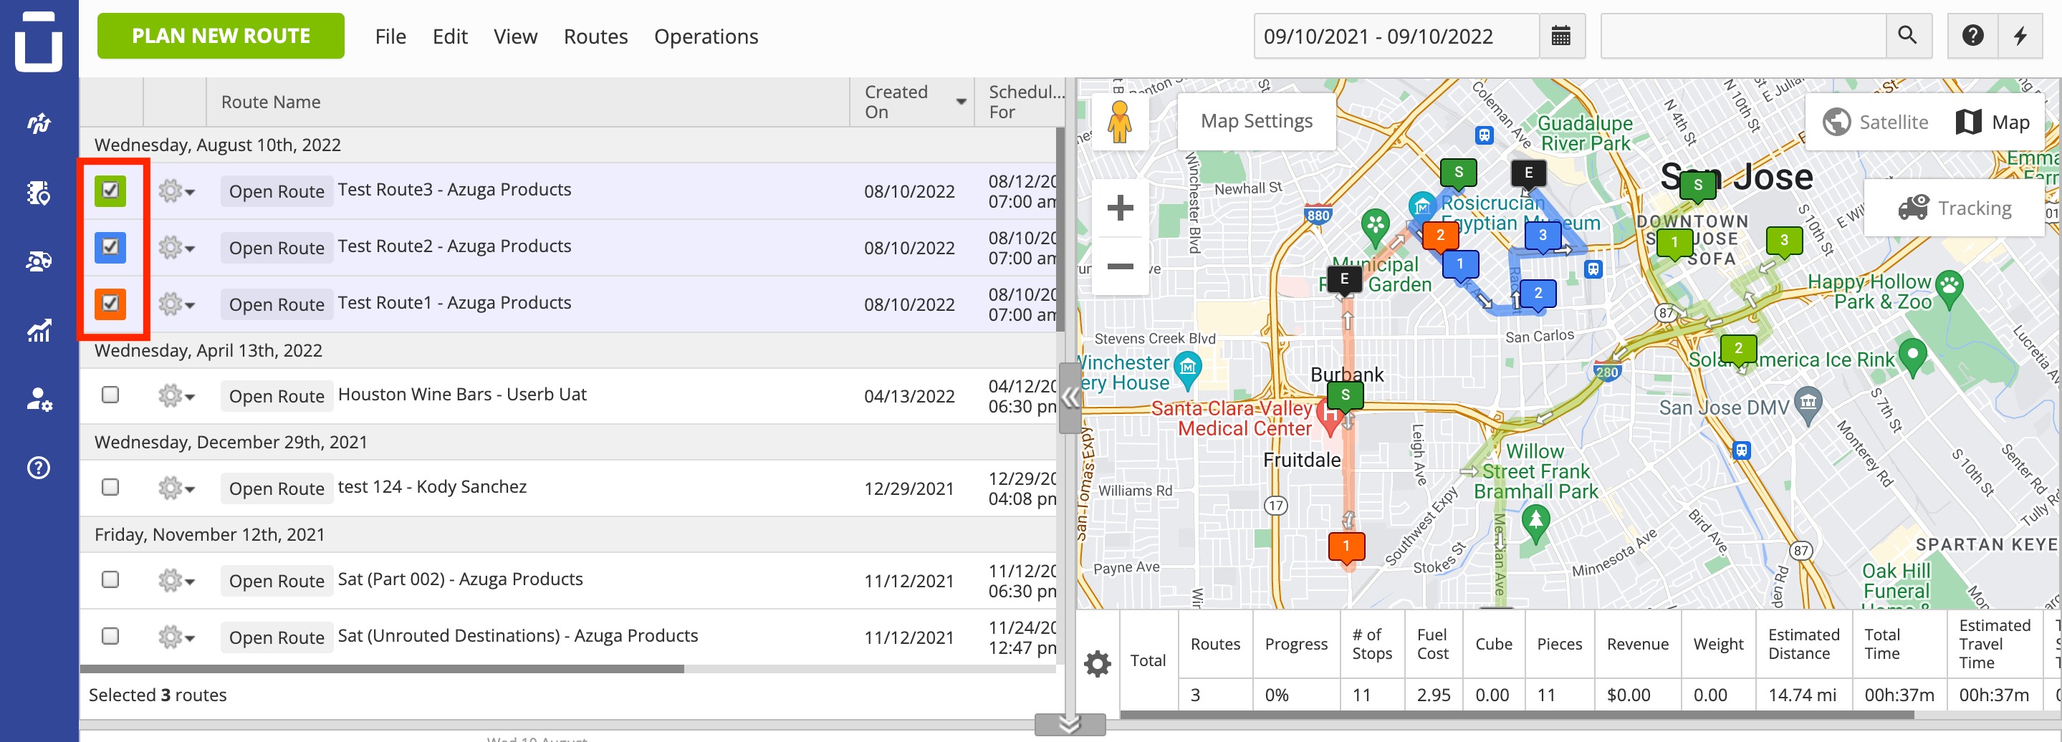Click the horizontal scrollbar under route list
2062x742 pixels.
click(x=382, y=668)
